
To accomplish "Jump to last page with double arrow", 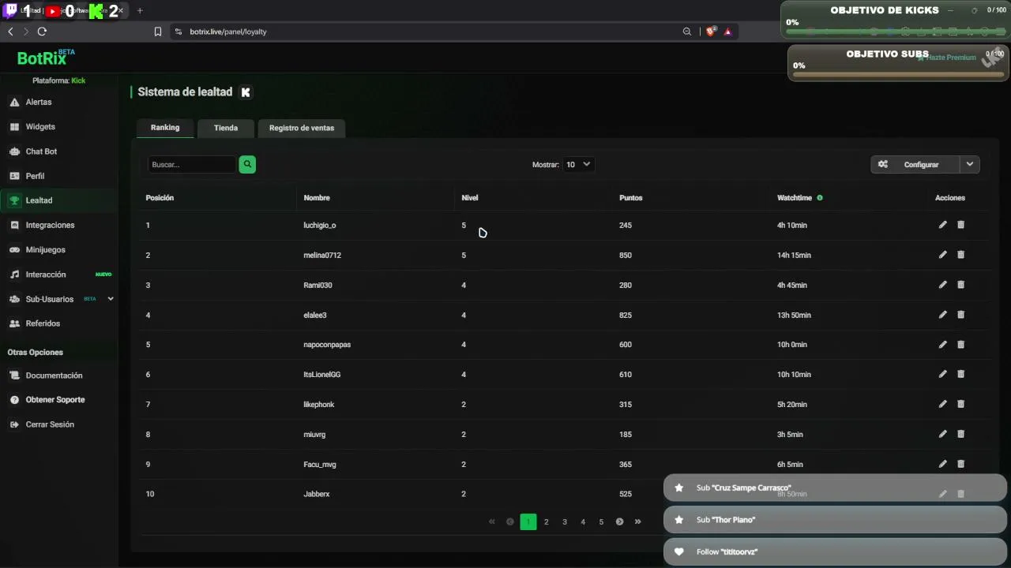I will click(x=637, y=521).
